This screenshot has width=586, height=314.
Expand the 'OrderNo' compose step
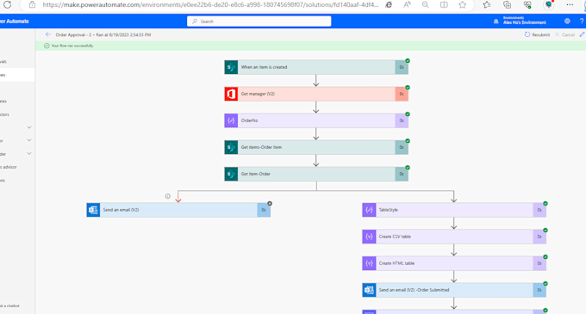[316, 120]
